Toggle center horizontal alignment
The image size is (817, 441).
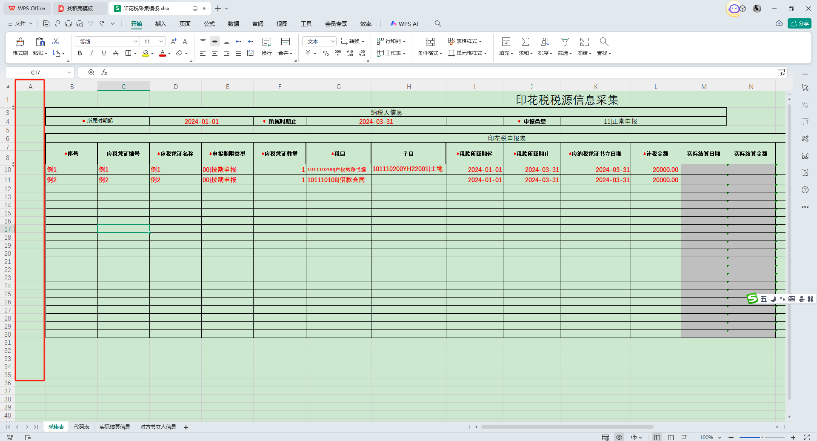pyautogui.click(x=215, y=53)
